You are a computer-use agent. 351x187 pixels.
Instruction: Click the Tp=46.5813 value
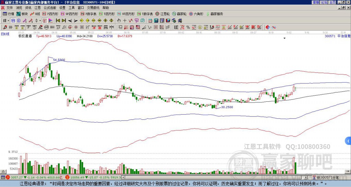(x=44, y=36)
